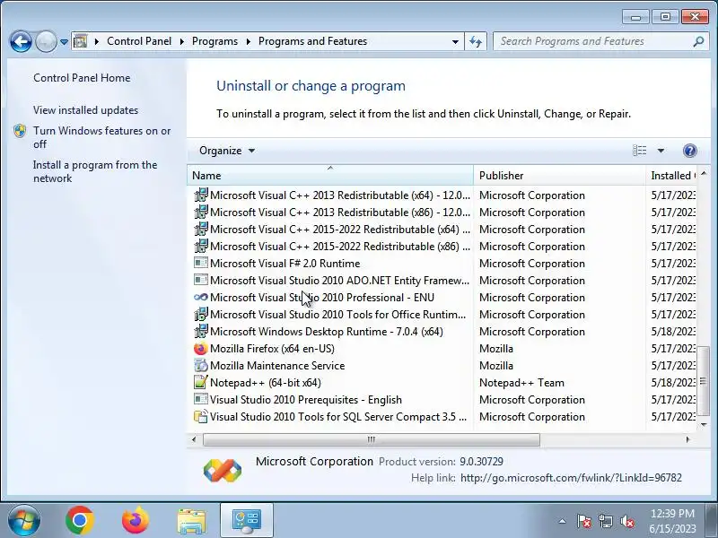Click the change view icon
Image resolution: width=718 pixels, height=538 pixels.
pyautogui.click(x=639, y=150)
